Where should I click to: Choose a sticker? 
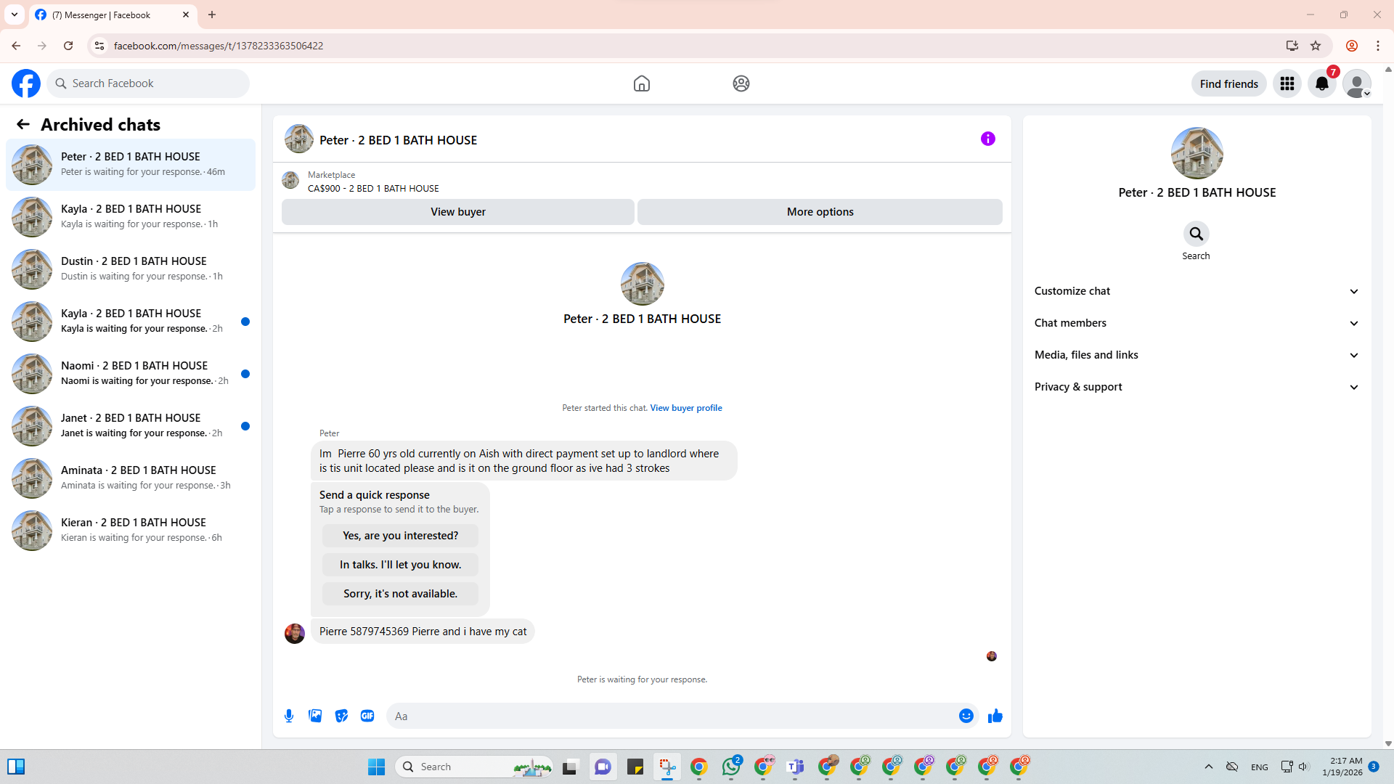[x=341, y=716]
